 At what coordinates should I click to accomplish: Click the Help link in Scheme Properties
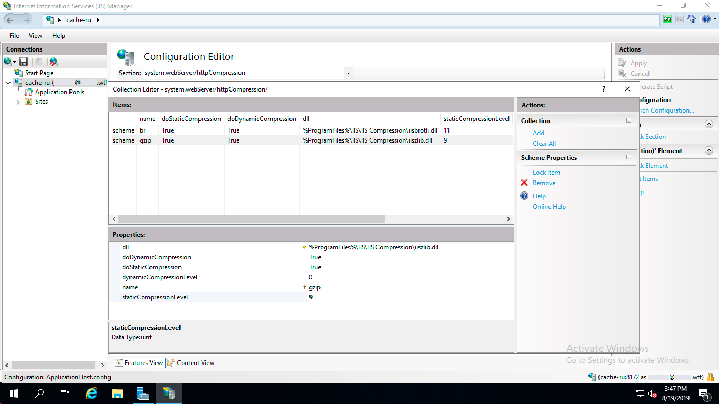539,196
